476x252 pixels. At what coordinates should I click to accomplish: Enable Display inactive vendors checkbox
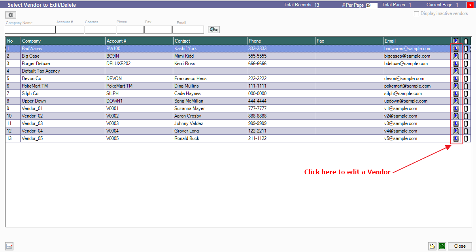click(x=416, y=14)
